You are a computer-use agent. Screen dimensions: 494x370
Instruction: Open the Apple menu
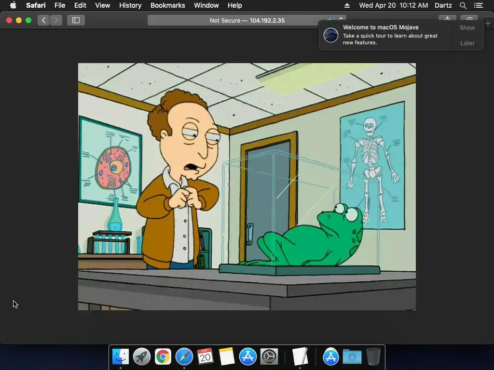[13, 5]
